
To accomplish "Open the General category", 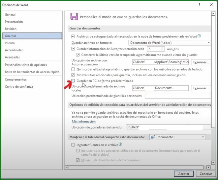I will 32,14.
